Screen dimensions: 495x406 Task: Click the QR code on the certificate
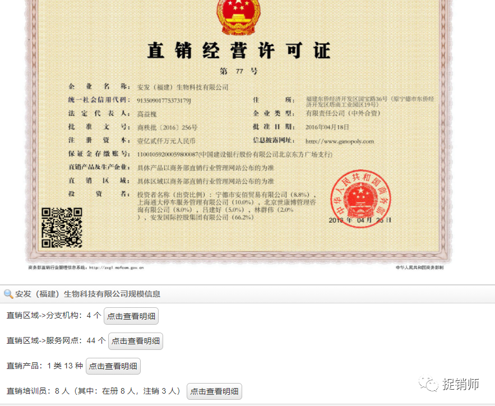coord(62,226)
